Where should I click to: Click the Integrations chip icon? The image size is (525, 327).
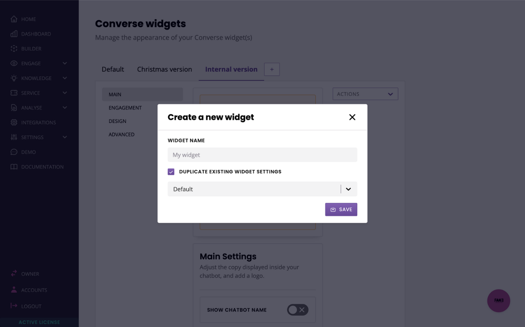pyautogui.click(x=14, y=122)
